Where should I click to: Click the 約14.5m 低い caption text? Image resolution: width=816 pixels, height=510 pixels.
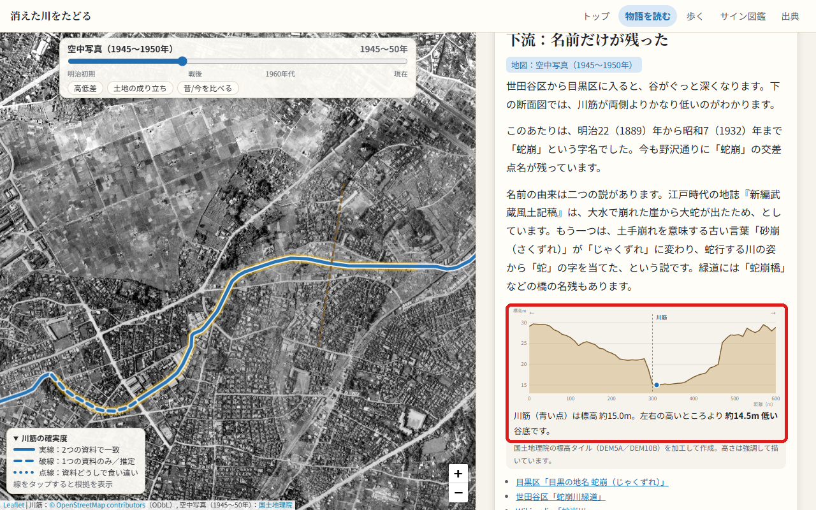coord(752,416)
